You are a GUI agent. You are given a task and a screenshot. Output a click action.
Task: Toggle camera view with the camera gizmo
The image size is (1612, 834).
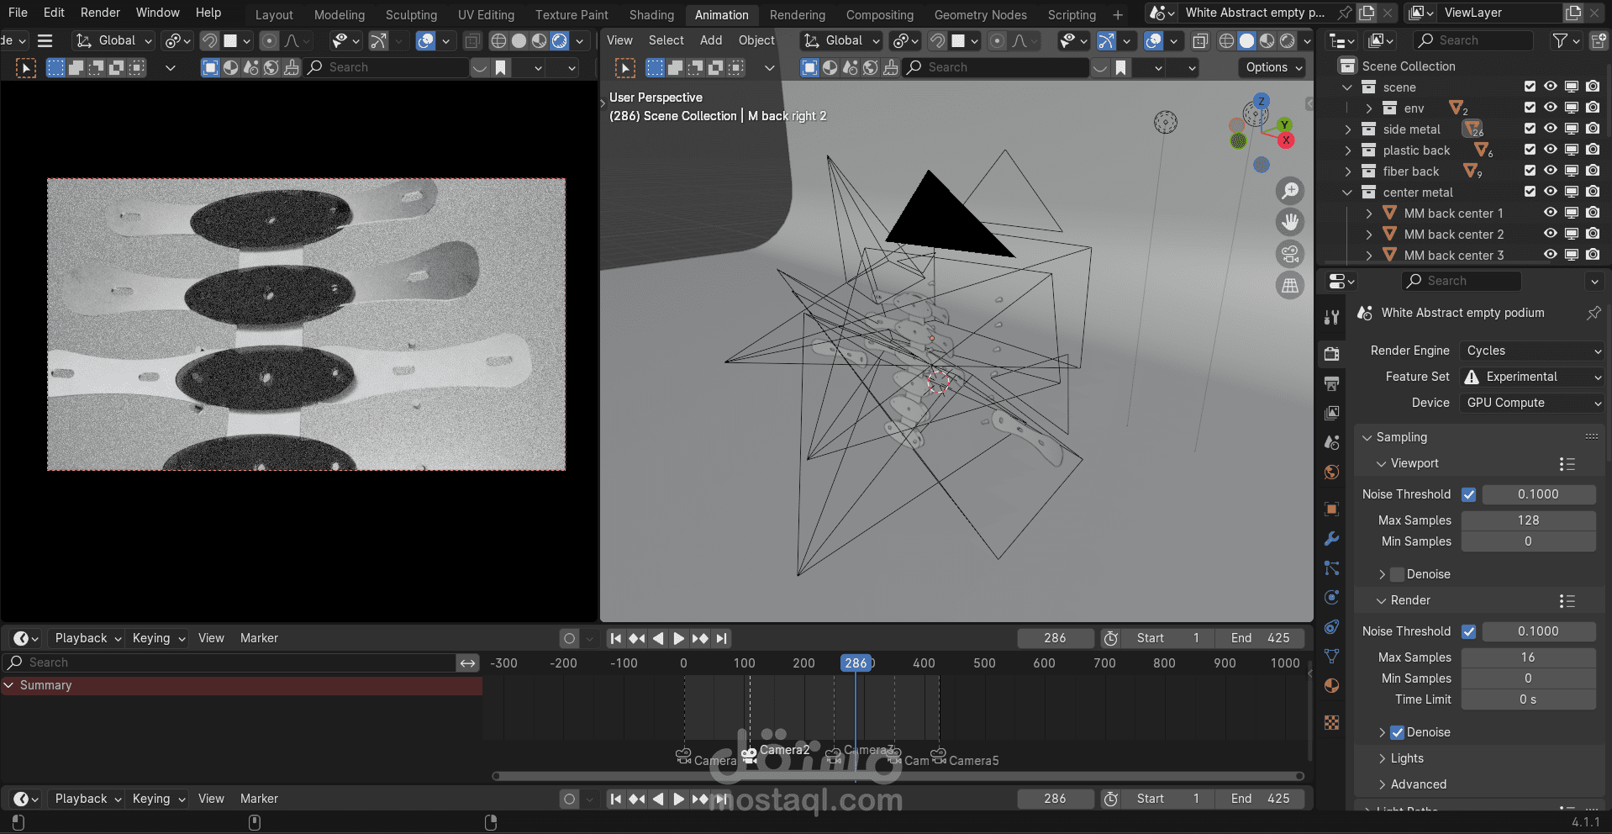tap(1290, 253)
